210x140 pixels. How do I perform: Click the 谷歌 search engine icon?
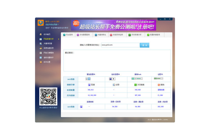[114, 85]
